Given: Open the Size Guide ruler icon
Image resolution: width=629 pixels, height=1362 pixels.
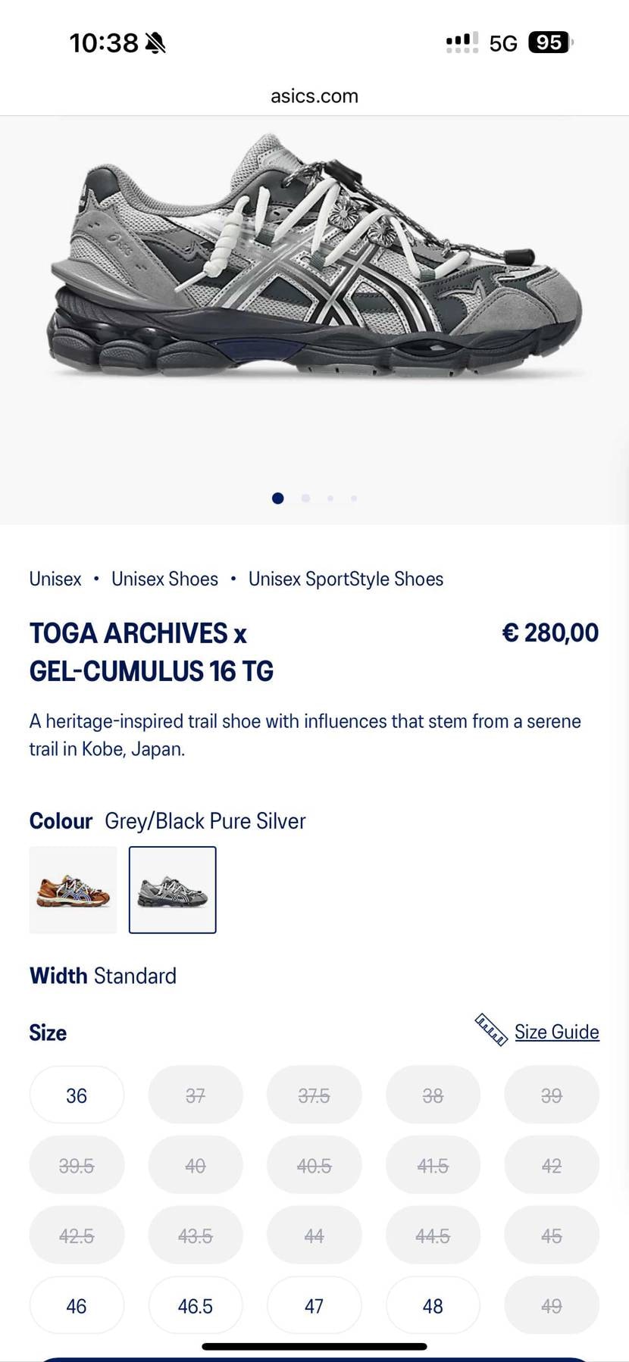Looking at the screenshot, I should click(490, 1030).
